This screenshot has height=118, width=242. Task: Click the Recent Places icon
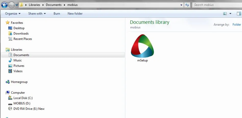pyautogui.click(x=10, y=39)
